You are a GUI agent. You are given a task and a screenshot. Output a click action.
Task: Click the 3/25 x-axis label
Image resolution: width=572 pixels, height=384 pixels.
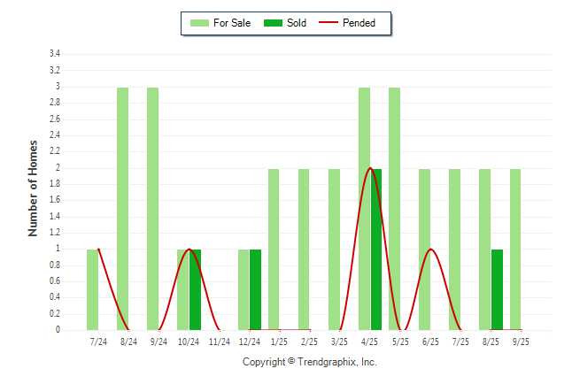(x=339, y=342)
